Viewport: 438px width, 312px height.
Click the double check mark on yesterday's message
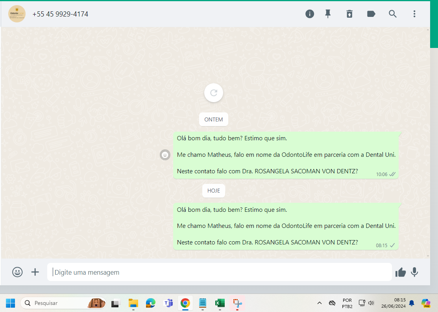(x=392, y=174)
